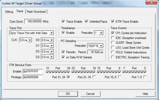Uncheck CPI: Cycles per Instruction

coord(113,33)
